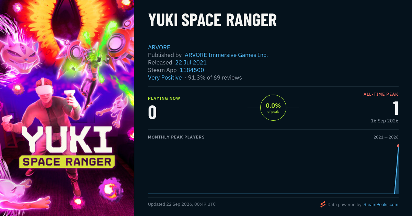Open the ARVORE developer link
This screenshot has width=412, height=216.
(x=159, y=47)
